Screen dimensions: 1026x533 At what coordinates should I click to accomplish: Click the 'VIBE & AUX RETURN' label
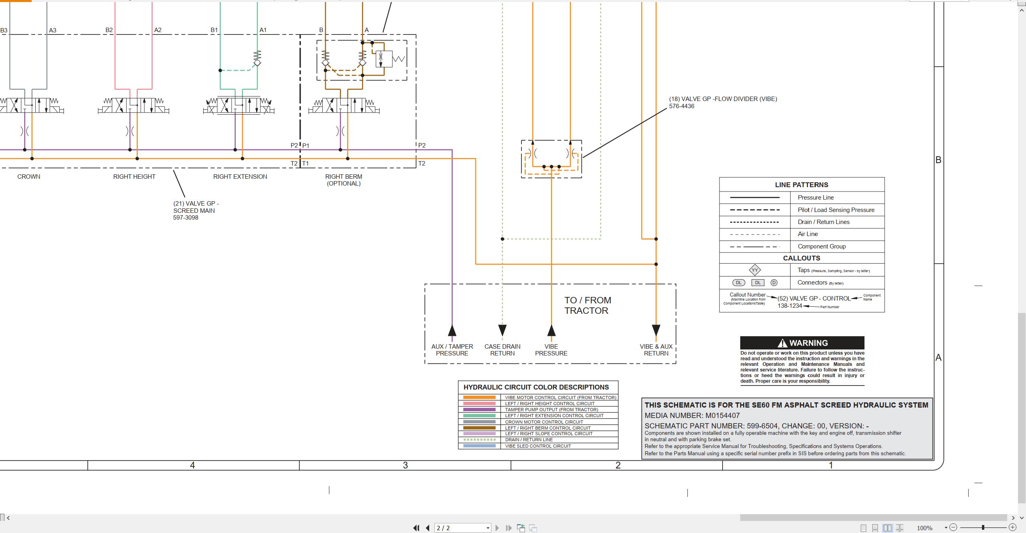coord(656,350)
